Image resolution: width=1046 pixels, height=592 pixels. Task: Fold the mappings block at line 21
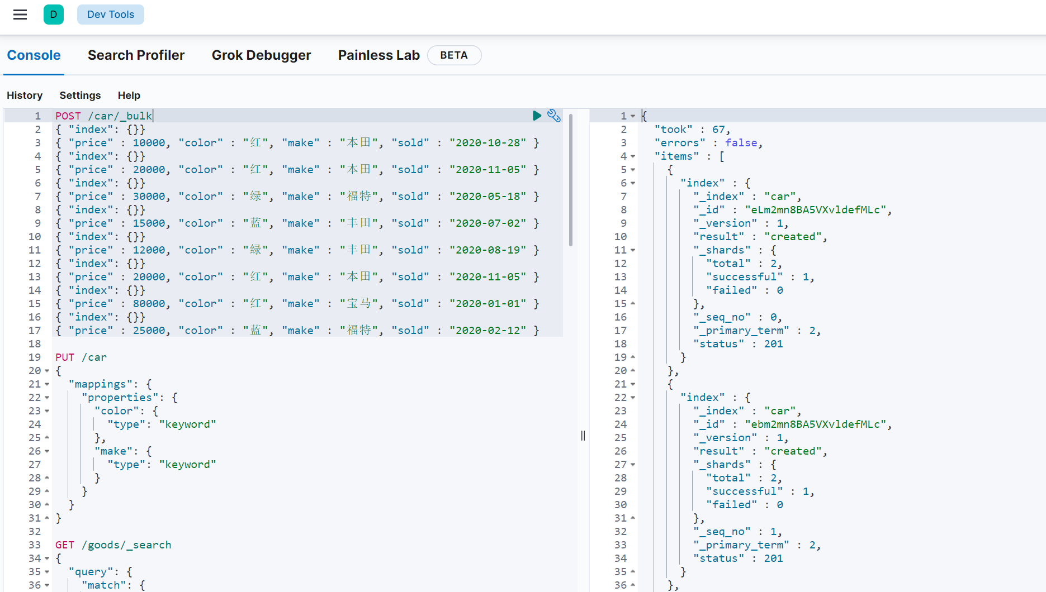(47, 384)
